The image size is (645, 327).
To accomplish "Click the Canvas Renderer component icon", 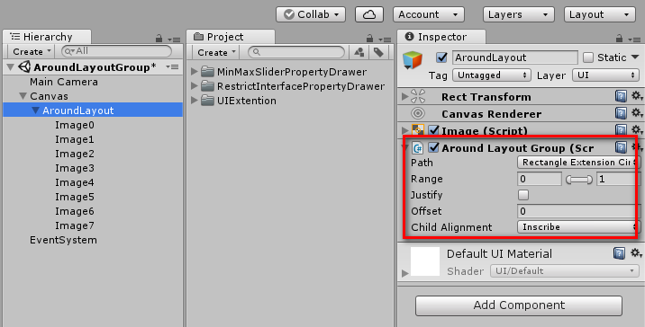I will click(418, 113).
